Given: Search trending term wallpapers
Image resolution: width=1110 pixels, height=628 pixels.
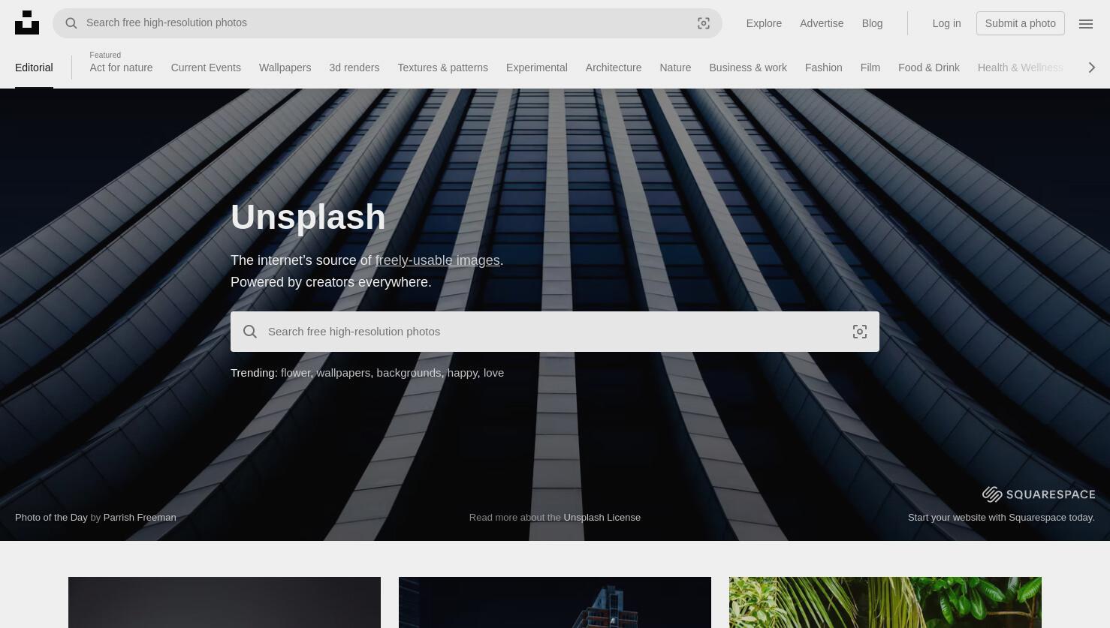Looking at the screenshot, I should point(343,373).
